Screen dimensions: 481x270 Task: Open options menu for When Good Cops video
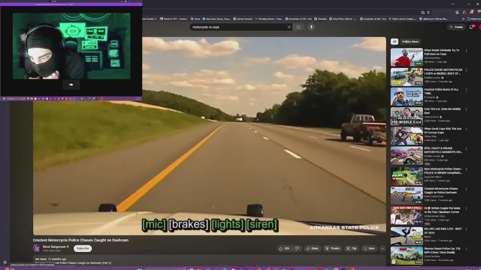tap(466, 129)
